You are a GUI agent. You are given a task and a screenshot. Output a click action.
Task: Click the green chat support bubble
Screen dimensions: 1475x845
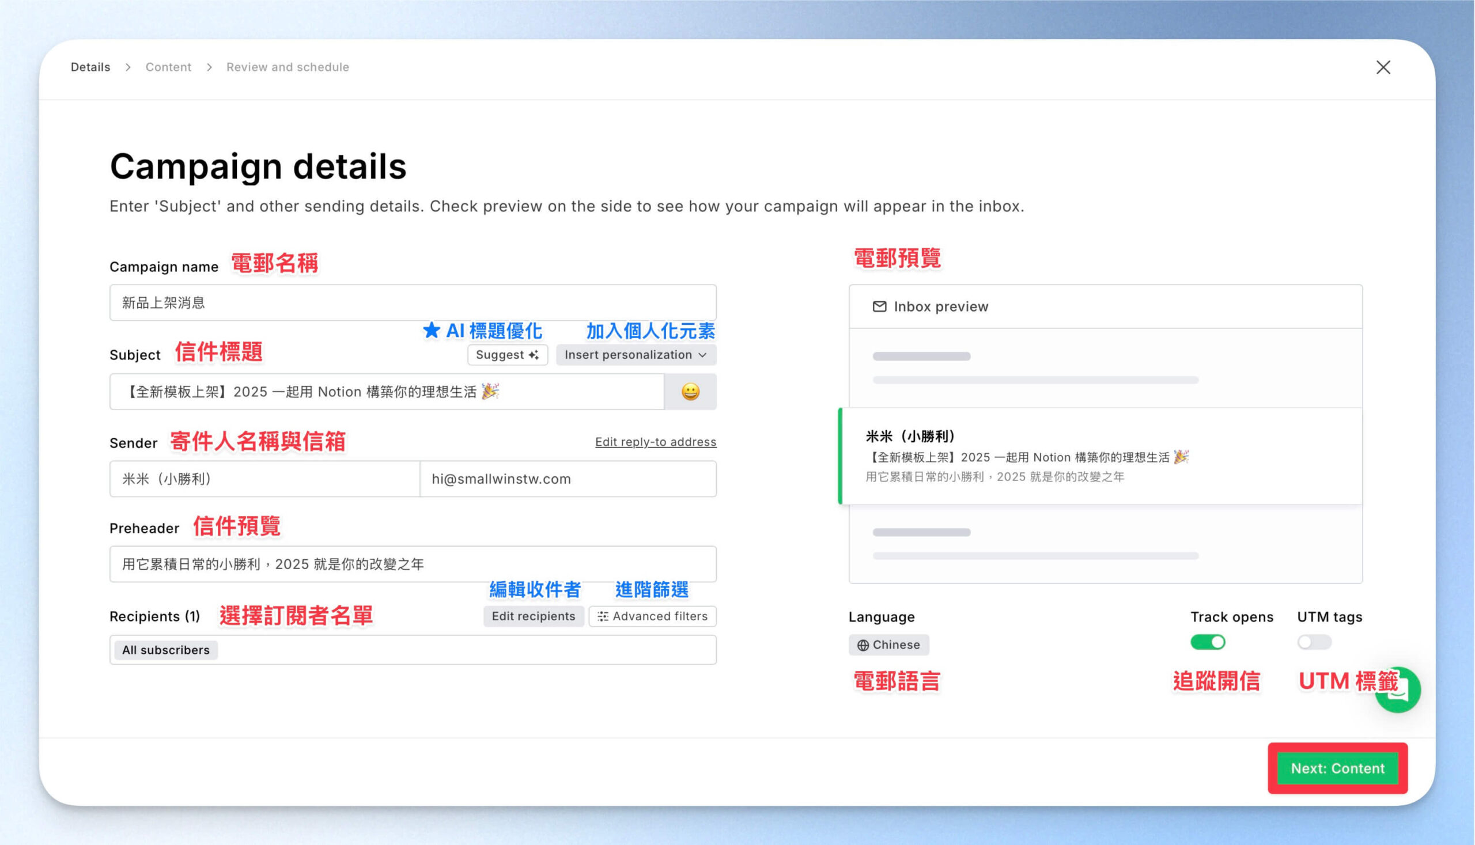[x=1400, y=689]
